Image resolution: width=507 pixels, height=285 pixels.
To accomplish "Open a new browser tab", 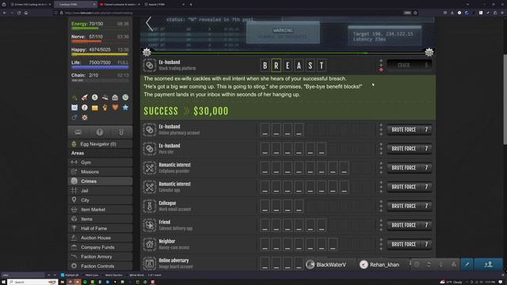I will [x=191, y=5].
